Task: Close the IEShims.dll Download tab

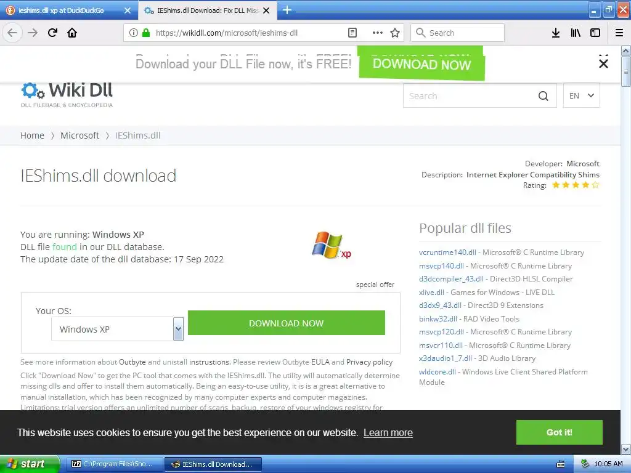Action: [266, 10]
